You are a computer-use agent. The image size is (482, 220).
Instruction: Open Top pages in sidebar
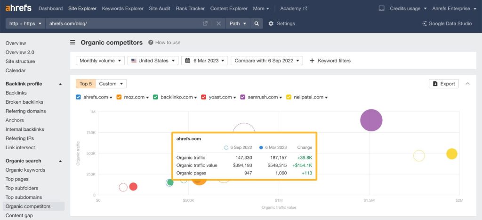[17, 179]
